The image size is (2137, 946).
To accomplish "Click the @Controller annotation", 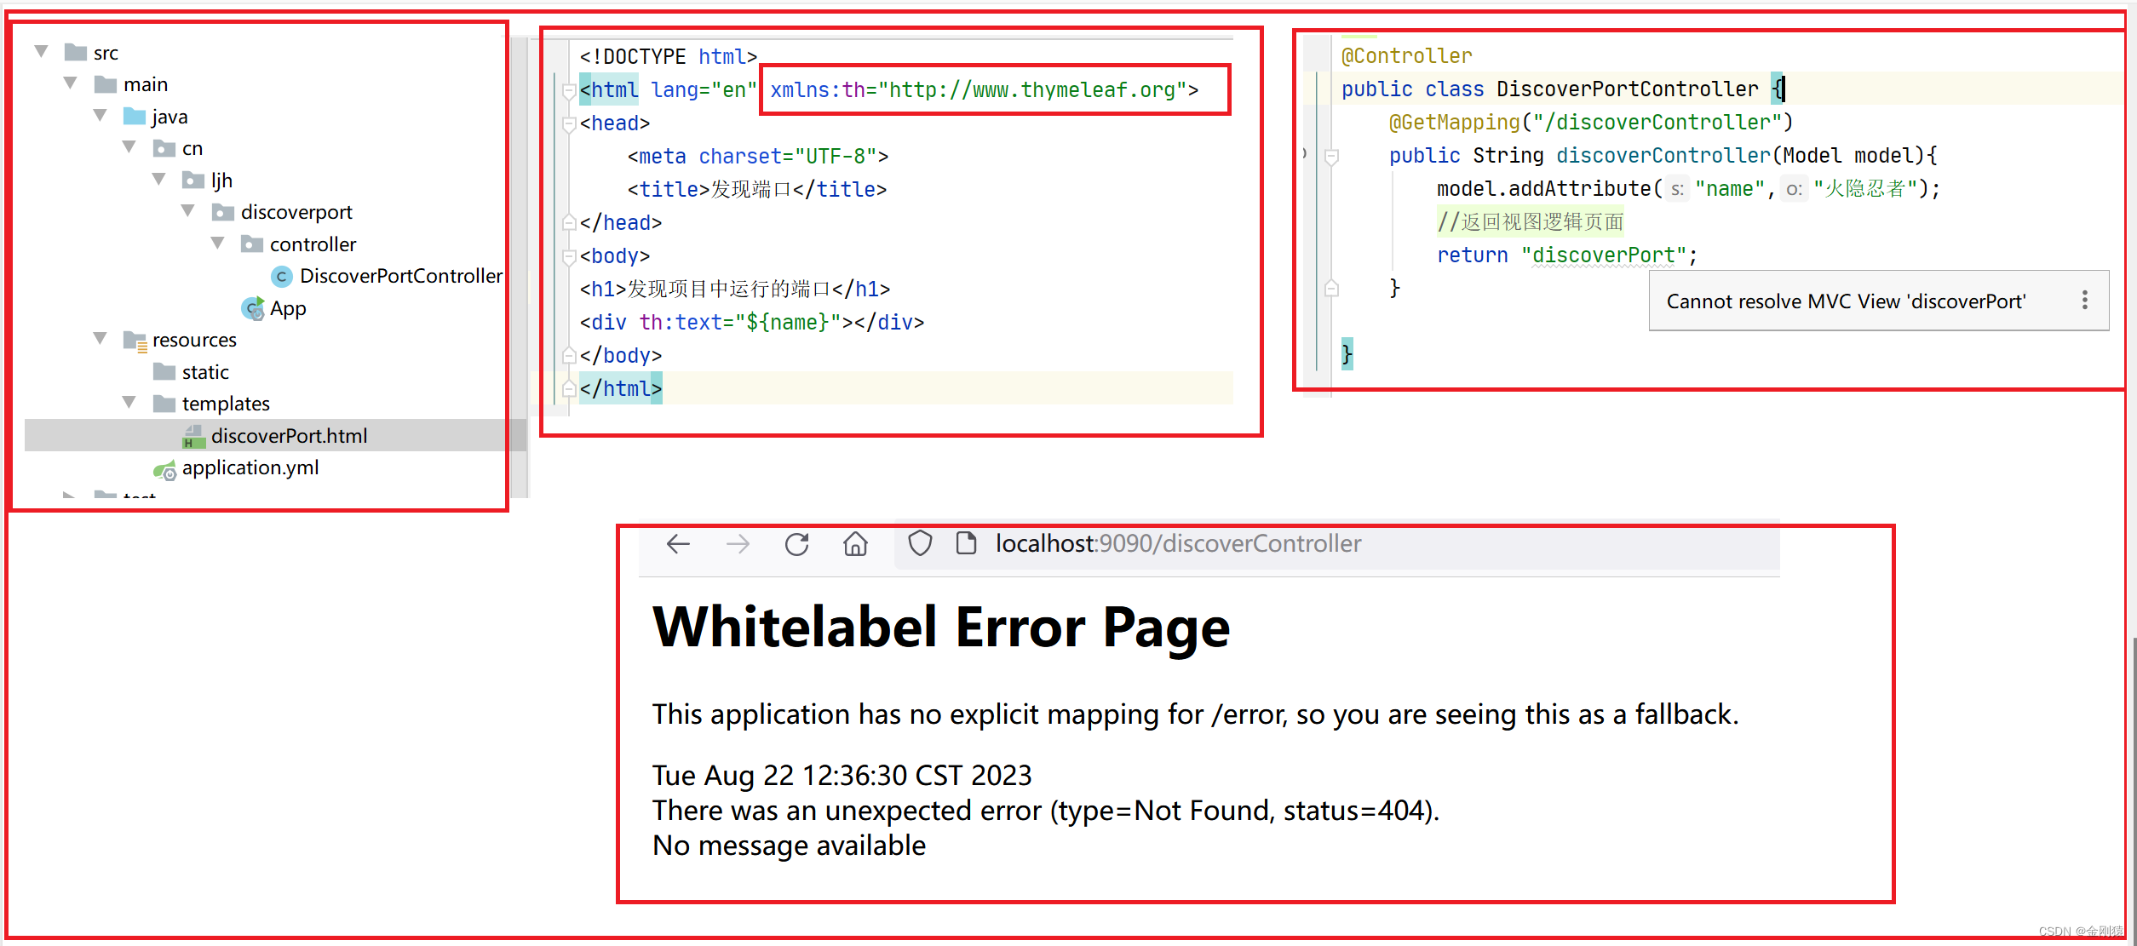I will point(1406,56).
